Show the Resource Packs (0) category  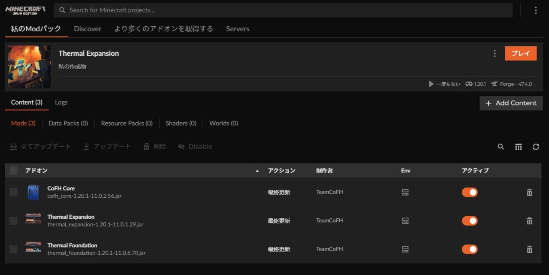(127, 123)
